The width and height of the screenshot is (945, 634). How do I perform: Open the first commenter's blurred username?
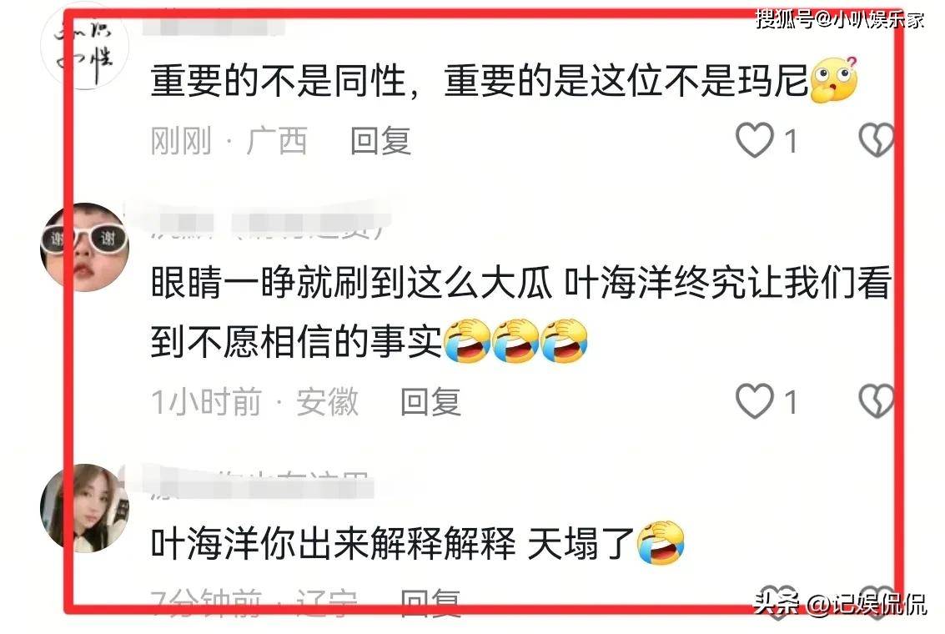tap(214, 25)
